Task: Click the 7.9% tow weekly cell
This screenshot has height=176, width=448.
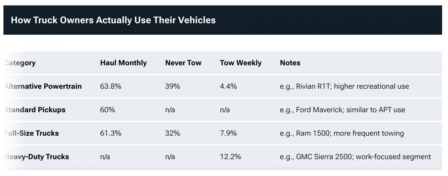Action: [228, 133]
